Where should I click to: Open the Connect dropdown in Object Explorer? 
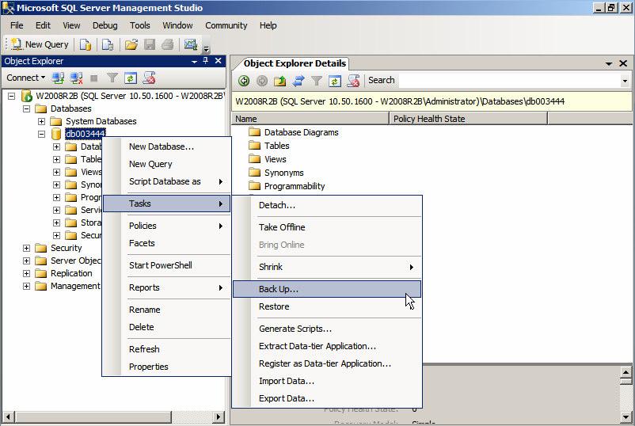(25, 78)
